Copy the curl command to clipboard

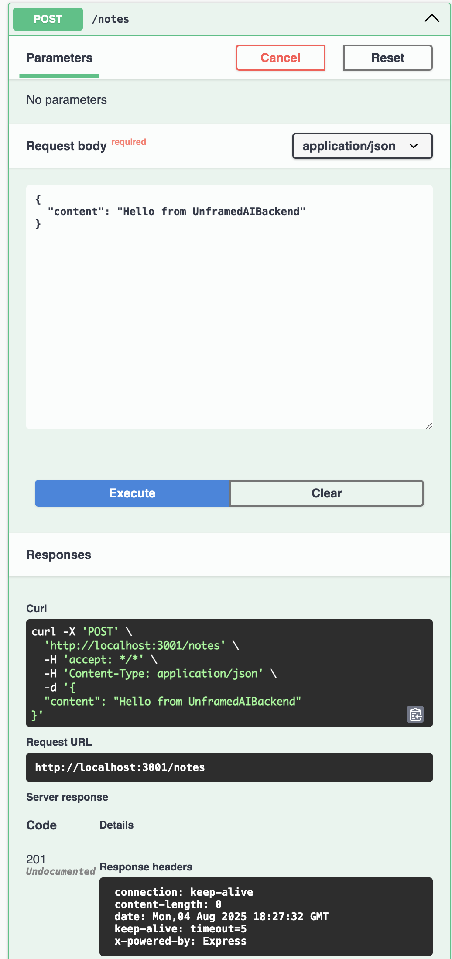pyautogui.click(x=415, y=714)
